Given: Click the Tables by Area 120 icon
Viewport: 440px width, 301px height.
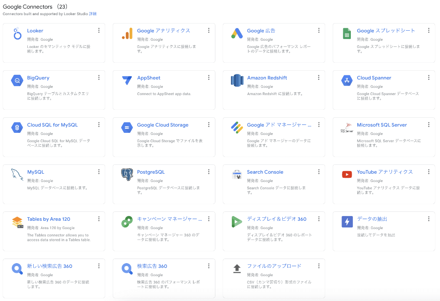Looking at the screenshot, I should coord(17,222).
